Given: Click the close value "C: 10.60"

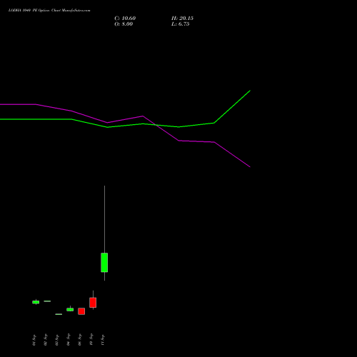Looking at the screenshot, I should tap(125, 19).
